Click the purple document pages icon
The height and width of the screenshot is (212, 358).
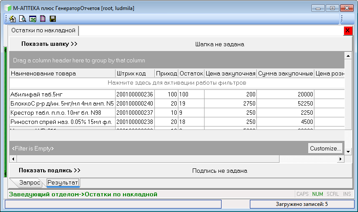pos(42,19)
